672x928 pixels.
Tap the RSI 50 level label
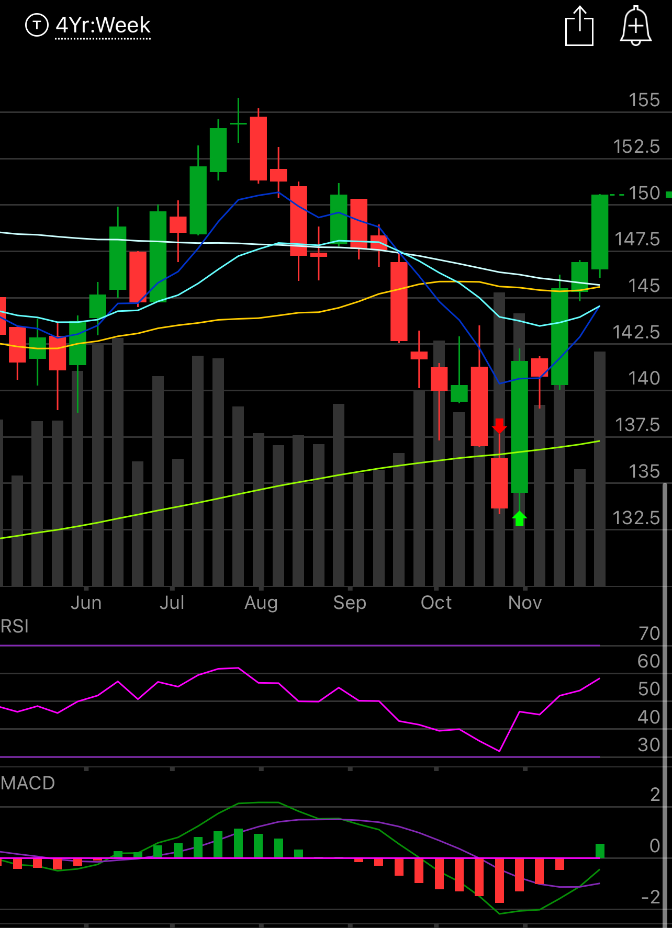[649, 689]
